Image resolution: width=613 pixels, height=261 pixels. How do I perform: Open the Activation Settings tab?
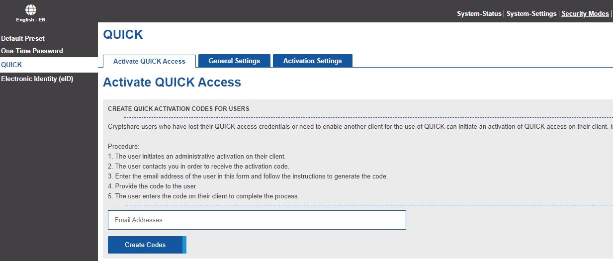click(x=313, y=61)
